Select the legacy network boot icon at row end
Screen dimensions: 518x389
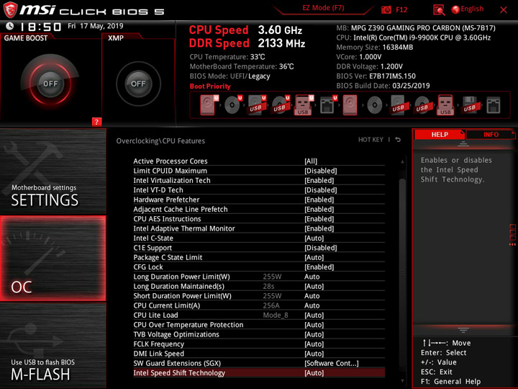[494, 105]
